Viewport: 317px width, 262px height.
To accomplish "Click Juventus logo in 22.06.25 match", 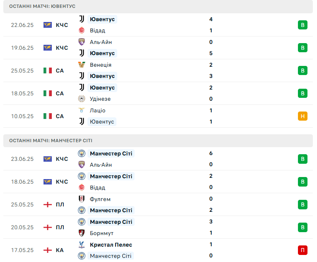I will tap(82, 19).
